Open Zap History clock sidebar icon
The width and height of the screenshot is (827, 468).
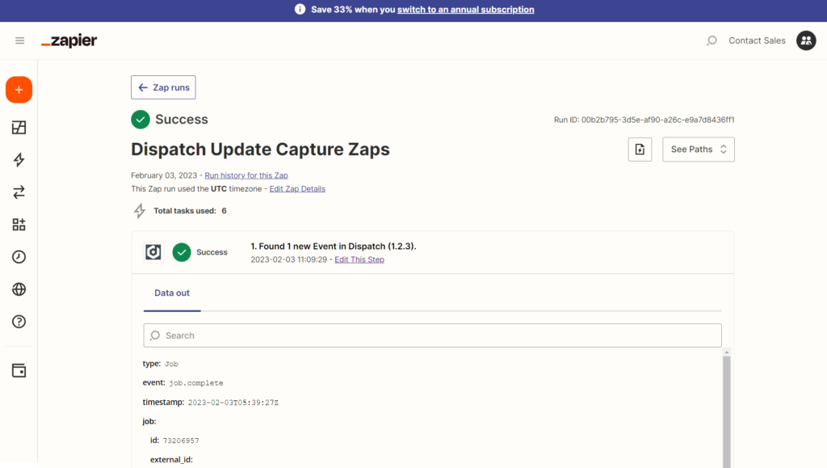[19, 257]
